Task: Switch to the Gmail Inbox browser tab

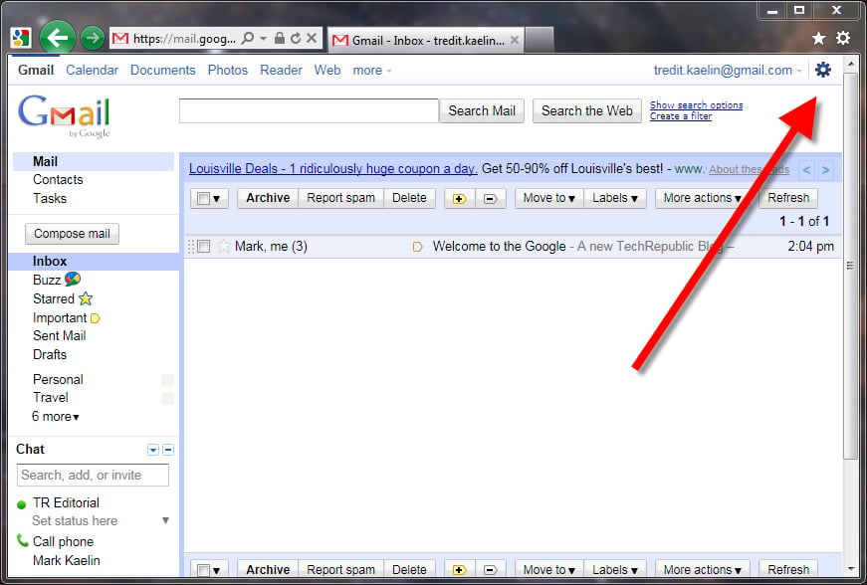Action: pos(425,41)
